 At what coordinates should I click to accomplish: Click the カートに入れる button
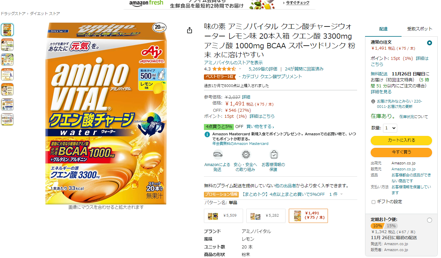coord(401,140)
